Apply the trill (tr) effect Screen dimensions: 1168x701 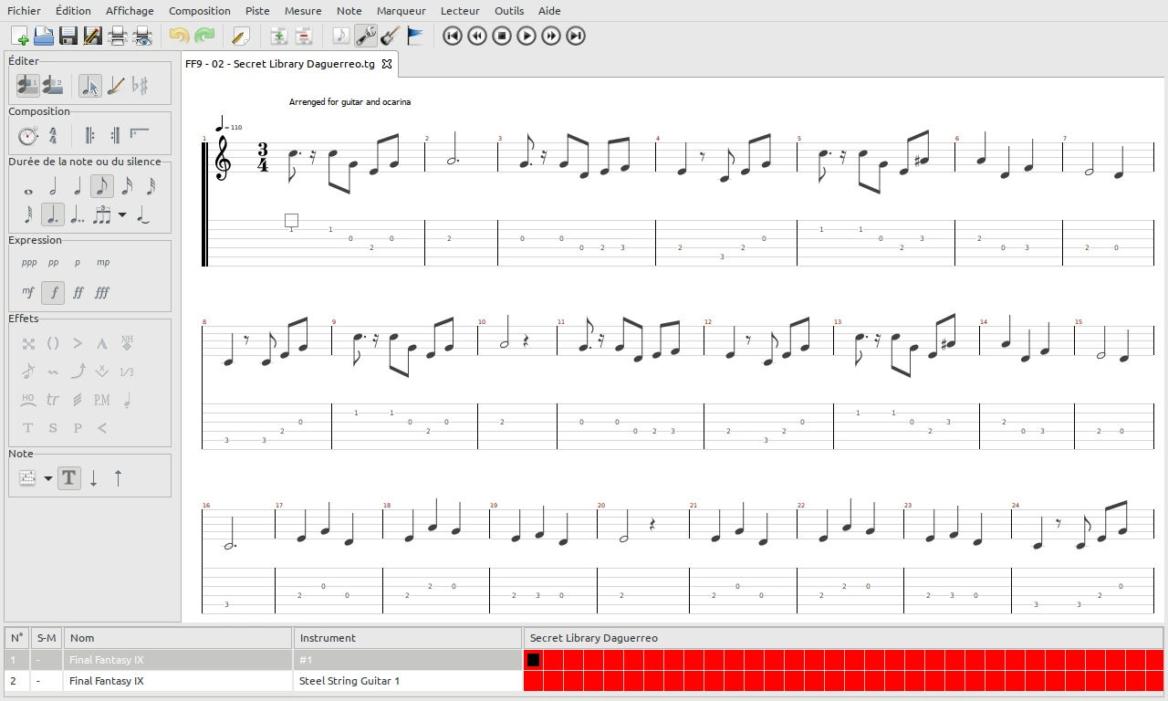[53, 400]
